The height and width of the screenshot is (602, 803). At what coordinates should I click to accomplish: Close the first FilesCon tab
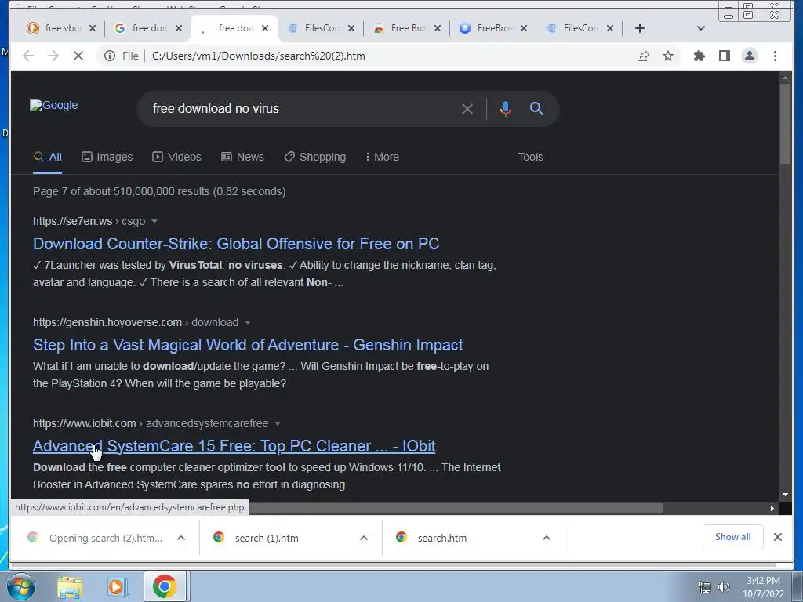point(351,28)
